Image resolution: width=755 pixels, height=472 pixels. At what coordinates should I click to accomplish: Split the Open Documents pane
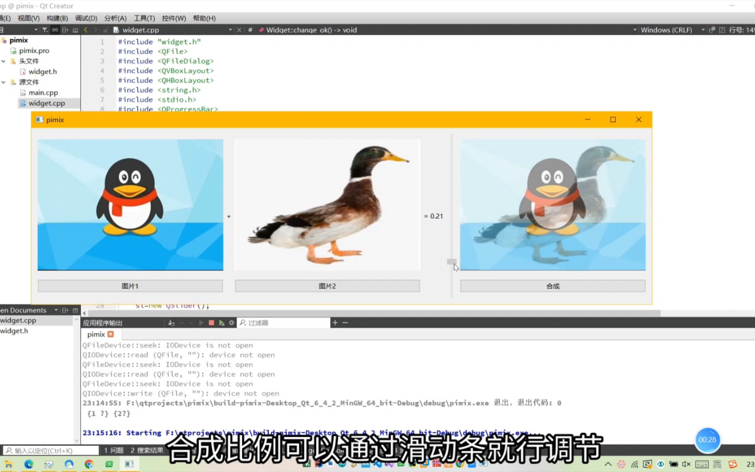[65, 310]
